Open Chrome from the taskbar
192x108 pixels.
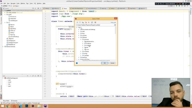pos(8,106)
